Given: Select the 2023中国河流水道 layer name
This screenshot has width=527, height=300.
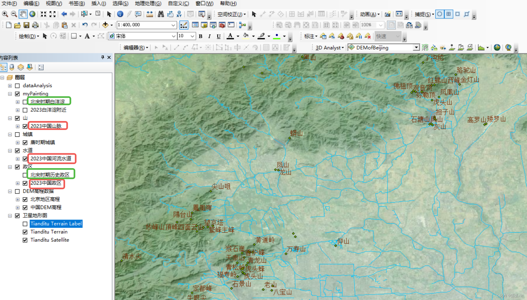Looking at the screenshot, I should [51, 159].
